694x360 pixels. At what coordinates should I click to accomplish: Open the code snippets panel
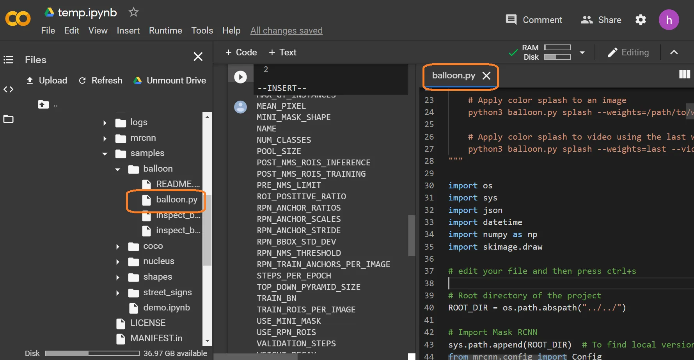8,89
